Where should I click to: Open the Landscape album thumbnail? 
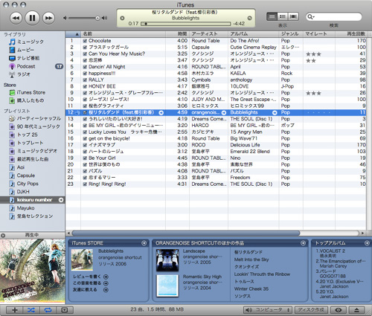[x=167, y=260]
